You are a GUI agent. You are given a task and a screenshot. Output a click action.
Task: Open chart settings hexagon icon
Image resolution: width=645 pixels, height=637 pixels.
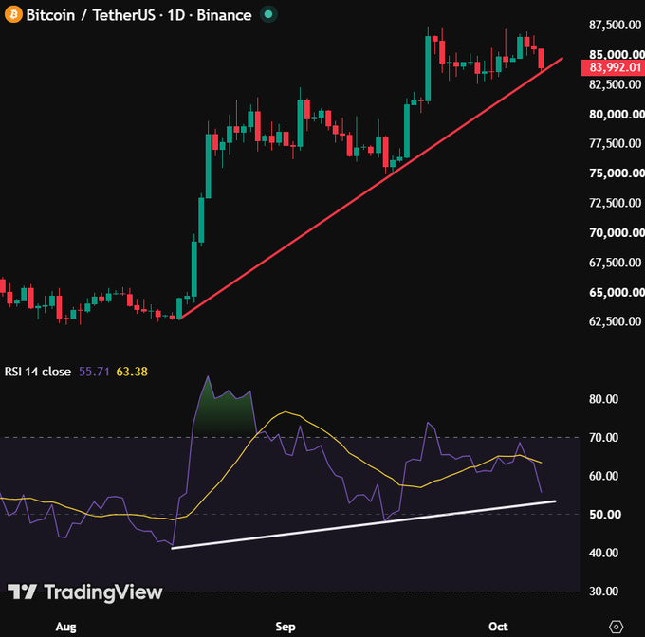(x=616, y=627)
